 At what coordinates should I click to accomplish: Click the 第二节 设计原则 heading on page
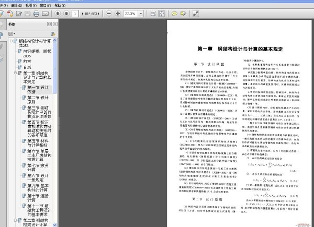click(x=207, y=199)
